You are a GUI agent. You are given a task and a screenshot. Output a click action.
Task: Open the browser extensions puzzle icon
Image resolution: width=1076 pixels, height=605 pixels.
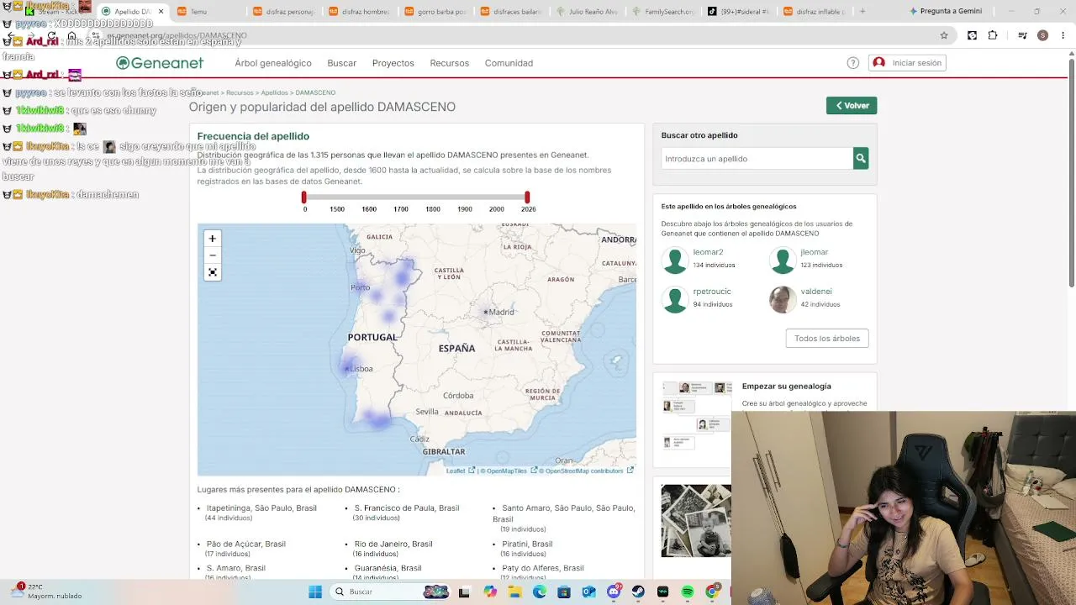point(993,35)
